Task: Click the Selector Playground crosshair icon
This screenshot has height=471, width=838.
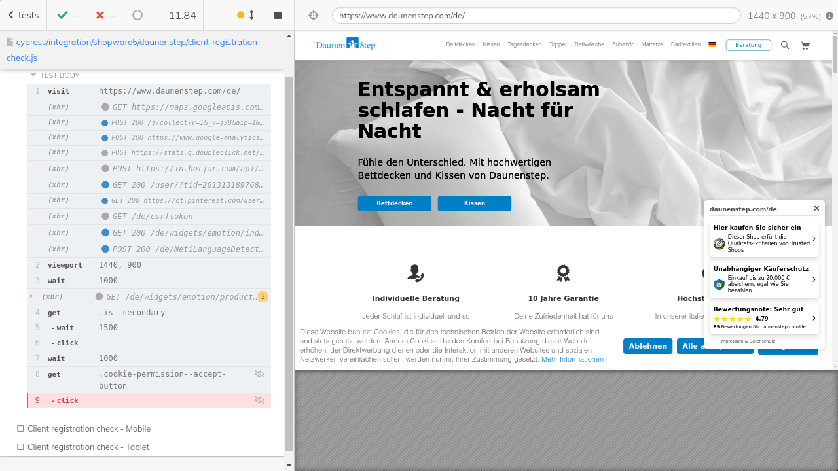Action: pyautogui.click(x=313, y=15)
